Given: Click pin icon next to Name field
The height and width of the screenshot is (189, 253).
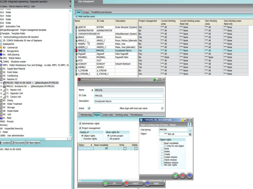Looking at the screenshot, I should point(92,90).
